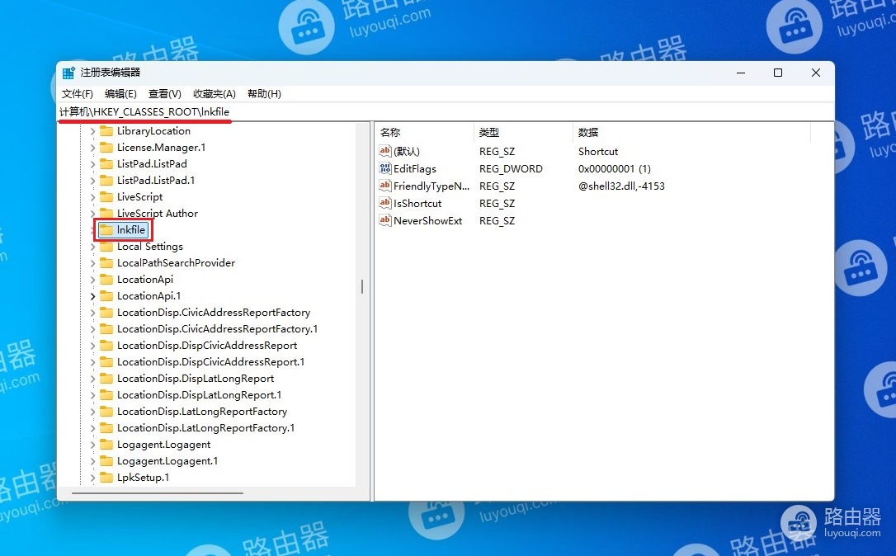
Task: Click the ListPad.ListPad.1 folder icon
Action: [x=106, y=181]
